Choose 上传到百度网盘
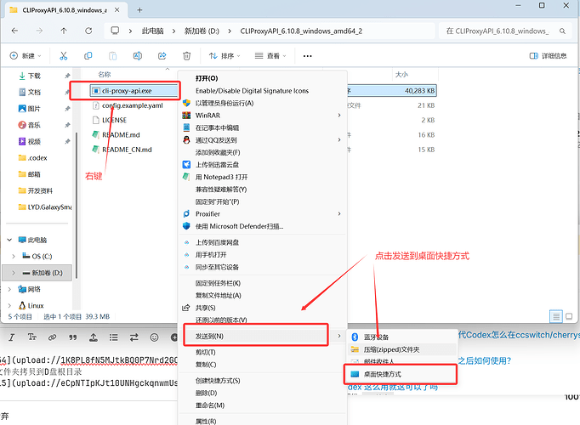580x425 pixels. point(263,242)
